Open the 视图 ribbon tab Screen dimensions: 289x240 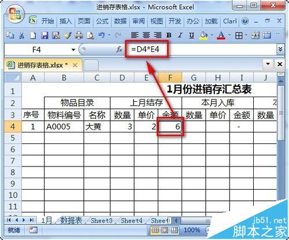[x=157, y=21]
